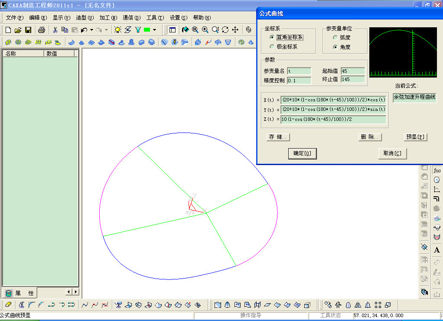Click the X(t) formula field
The height and width of the screenshot is (321, 443).
pyautogui.click(x=333, y=100)
